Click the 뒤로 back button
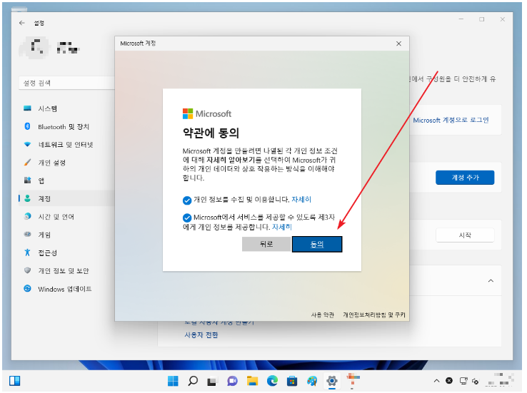Image resolution: width=527 pixels, height=393 pixels. coord(266,244)
